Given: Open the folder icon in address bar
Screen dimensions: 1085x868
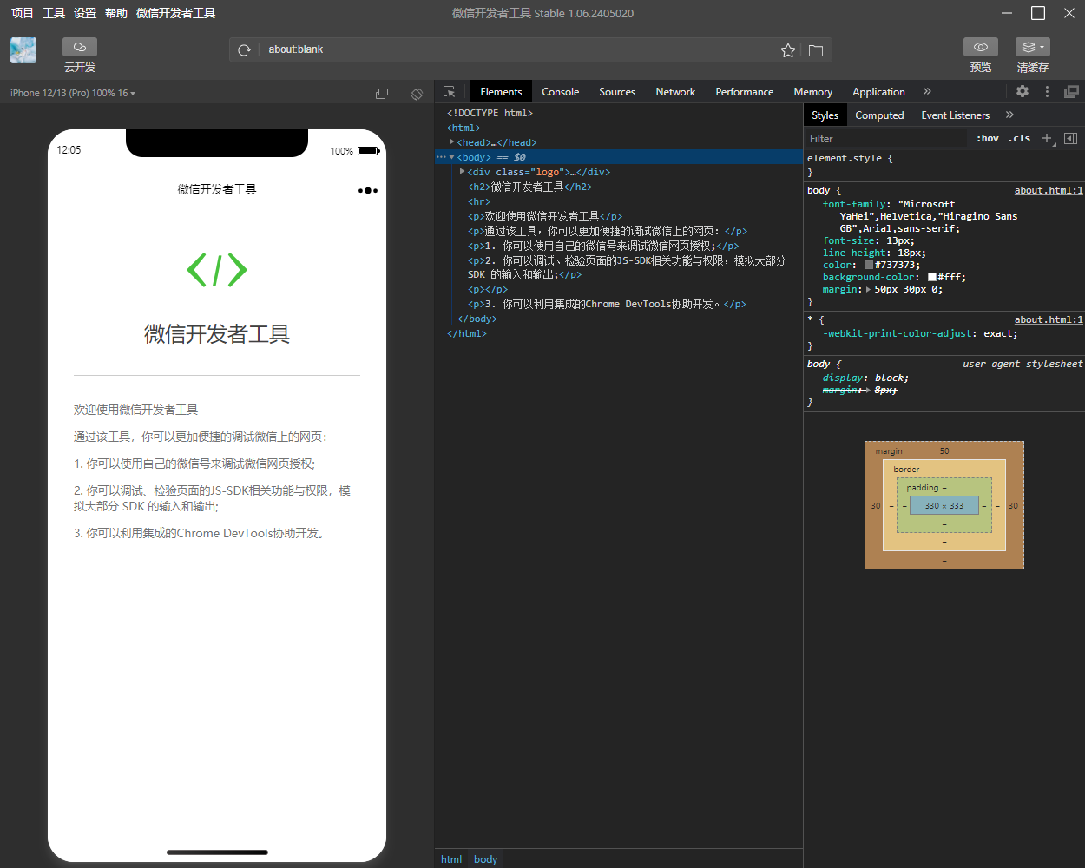Looking at the screenshot, I should coord(816,50).
